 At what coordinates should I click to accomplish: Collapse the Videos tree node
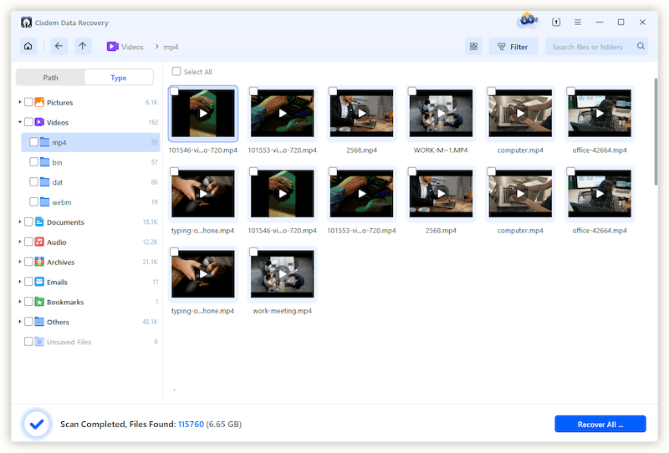(19, 122)
